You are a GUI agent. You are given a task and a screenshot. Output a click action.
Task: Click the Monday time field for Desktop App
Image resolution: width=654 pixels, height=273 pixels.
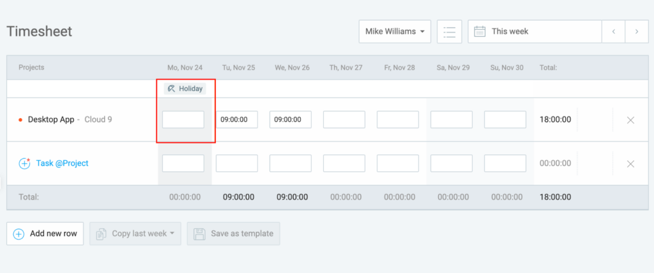point(183,120)
